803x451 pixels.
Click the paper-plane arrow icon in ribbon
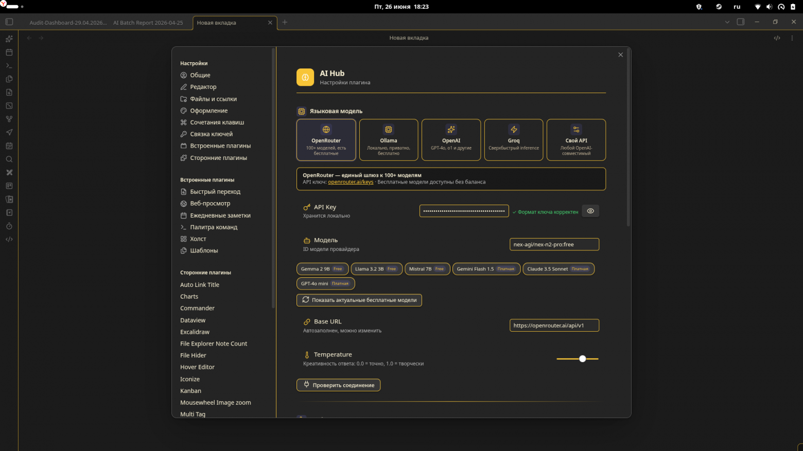pyautogui.click(x=9, y=132)
